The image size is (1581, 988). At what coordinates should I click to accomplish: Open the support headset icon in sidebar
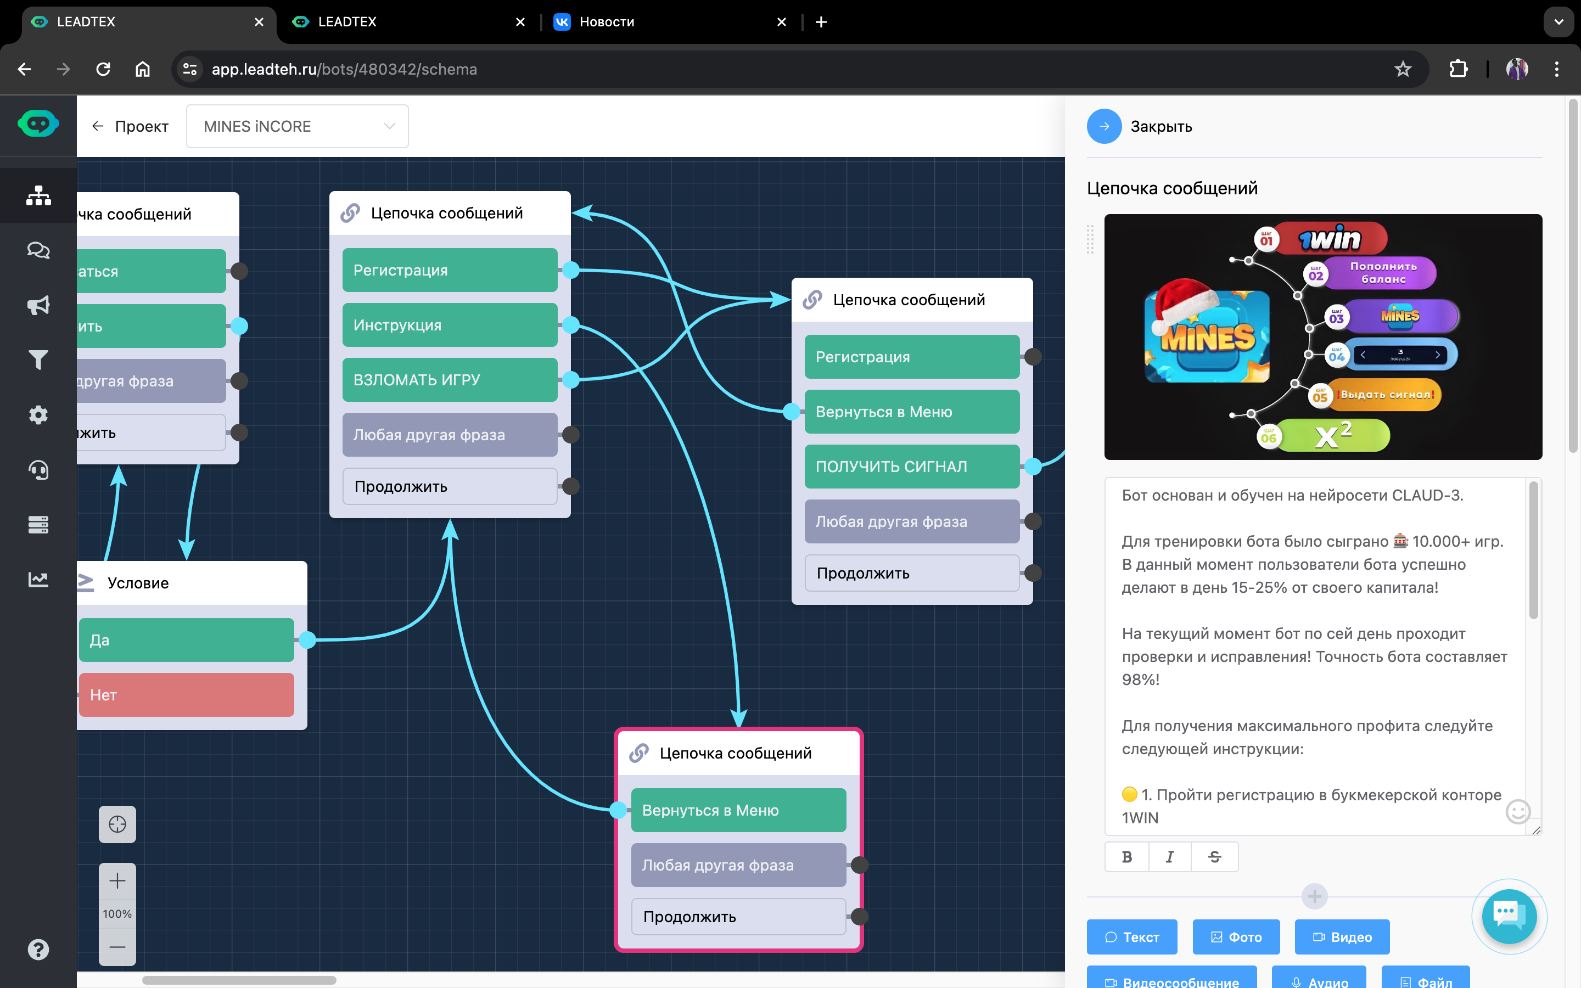click(x=38, y=470)
